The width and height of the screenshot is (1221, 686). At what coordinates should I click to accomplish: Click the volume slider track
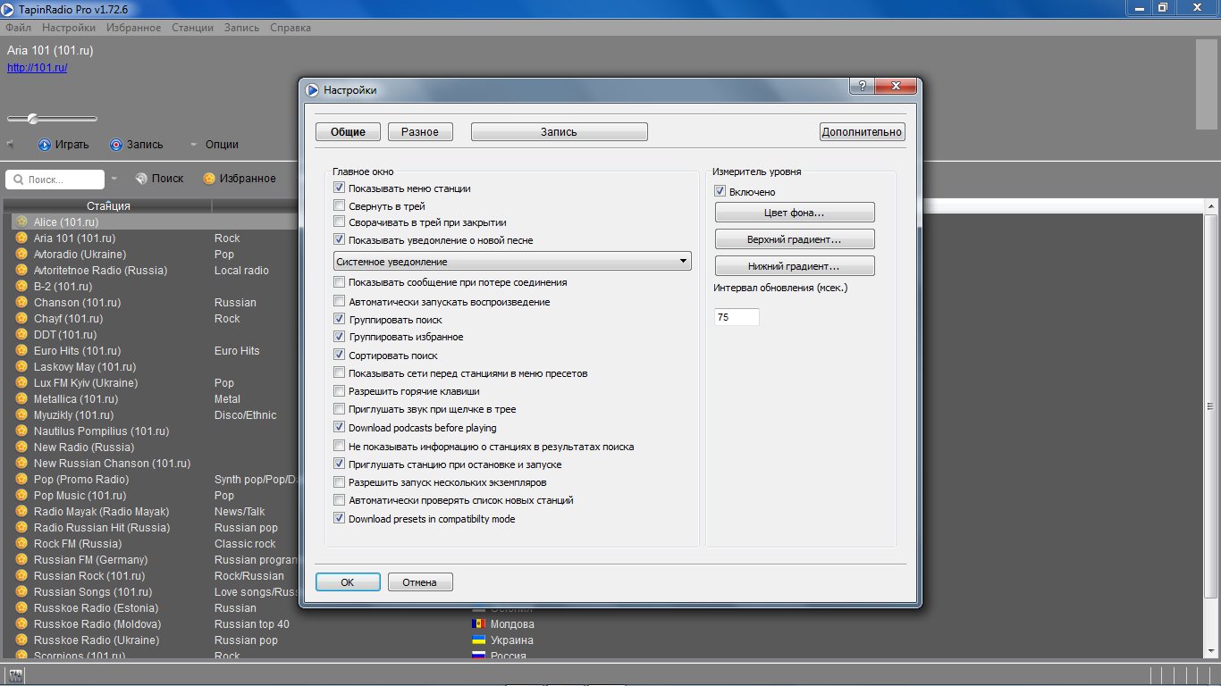point(72,119)
